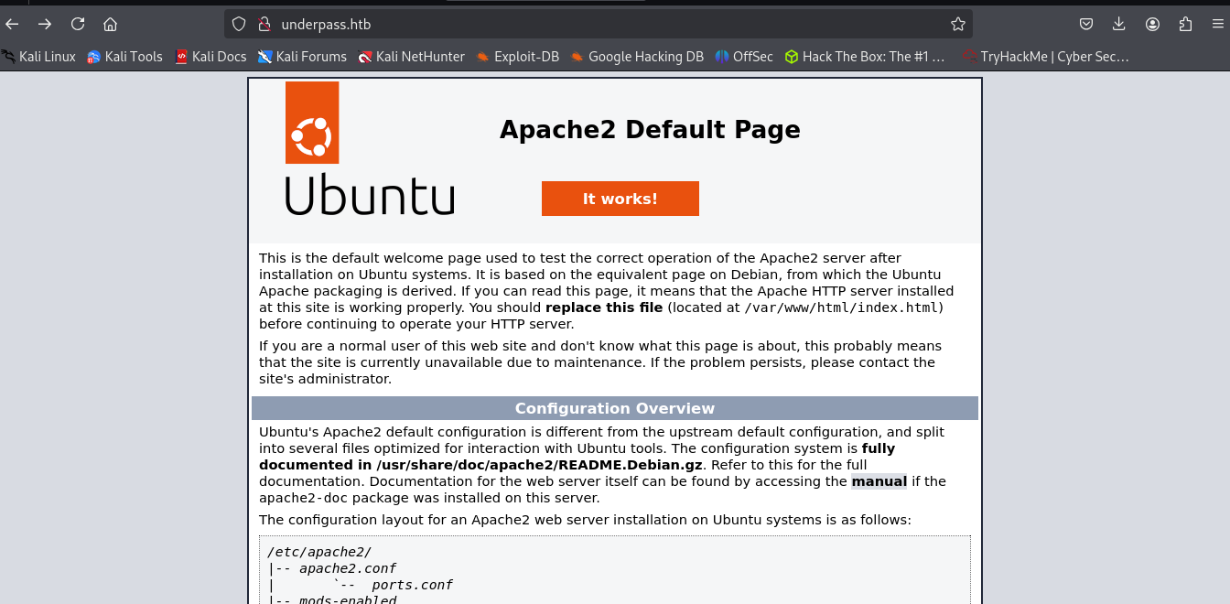
Task: Save page to Pocket
Action: (1085, 24)
